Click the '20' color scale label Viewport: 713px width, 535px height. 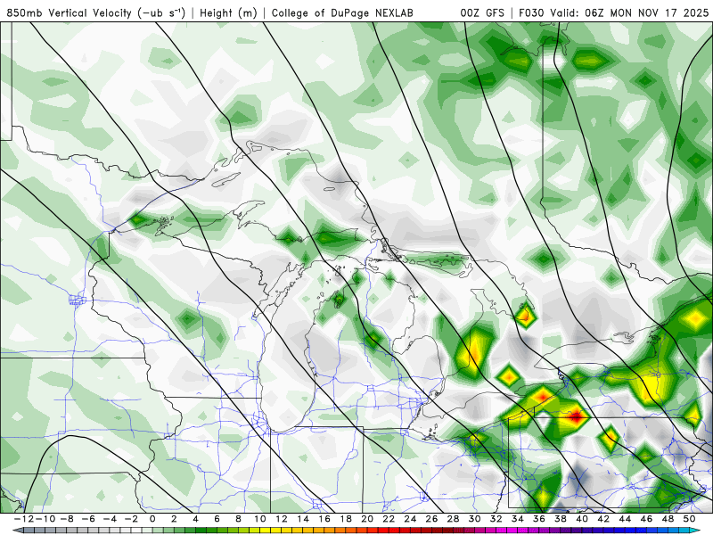(367, 519)
